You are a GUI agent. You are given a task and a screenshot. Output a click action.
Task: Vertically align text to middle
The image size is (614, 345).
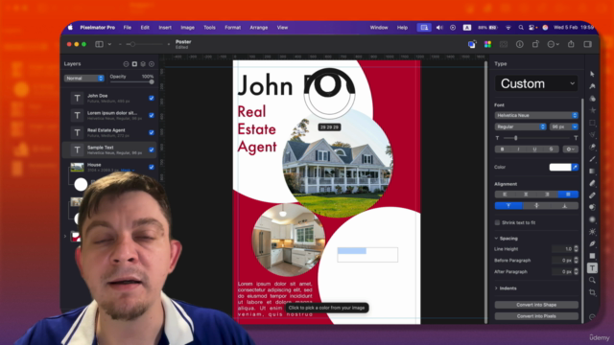pos(536,206)
